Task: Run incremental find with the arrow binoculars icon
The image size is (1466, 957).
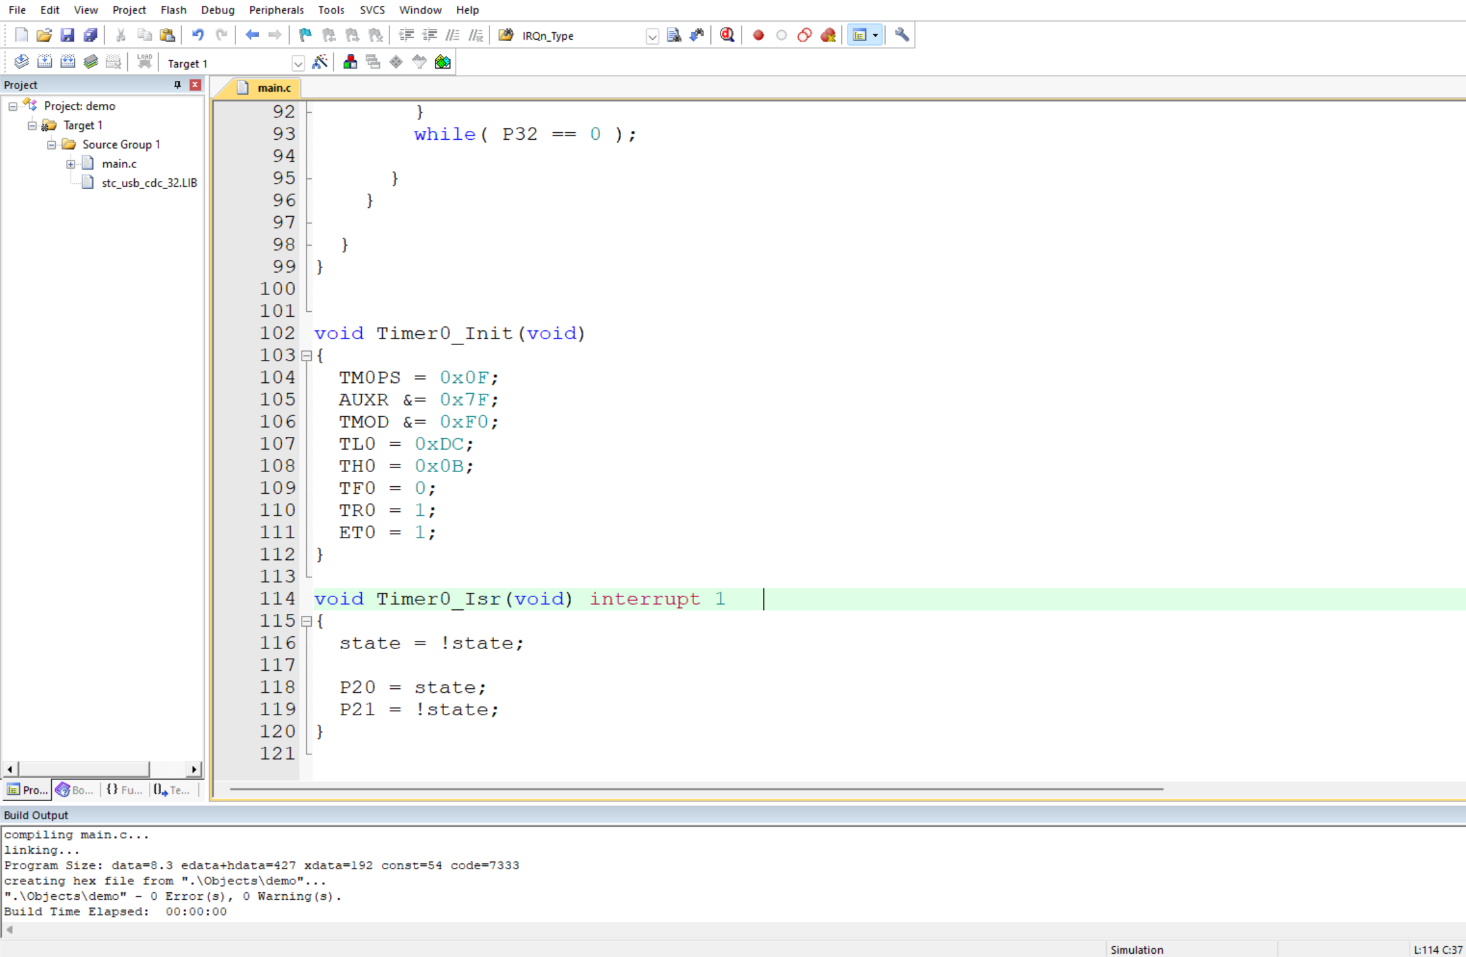Action: 697,35
